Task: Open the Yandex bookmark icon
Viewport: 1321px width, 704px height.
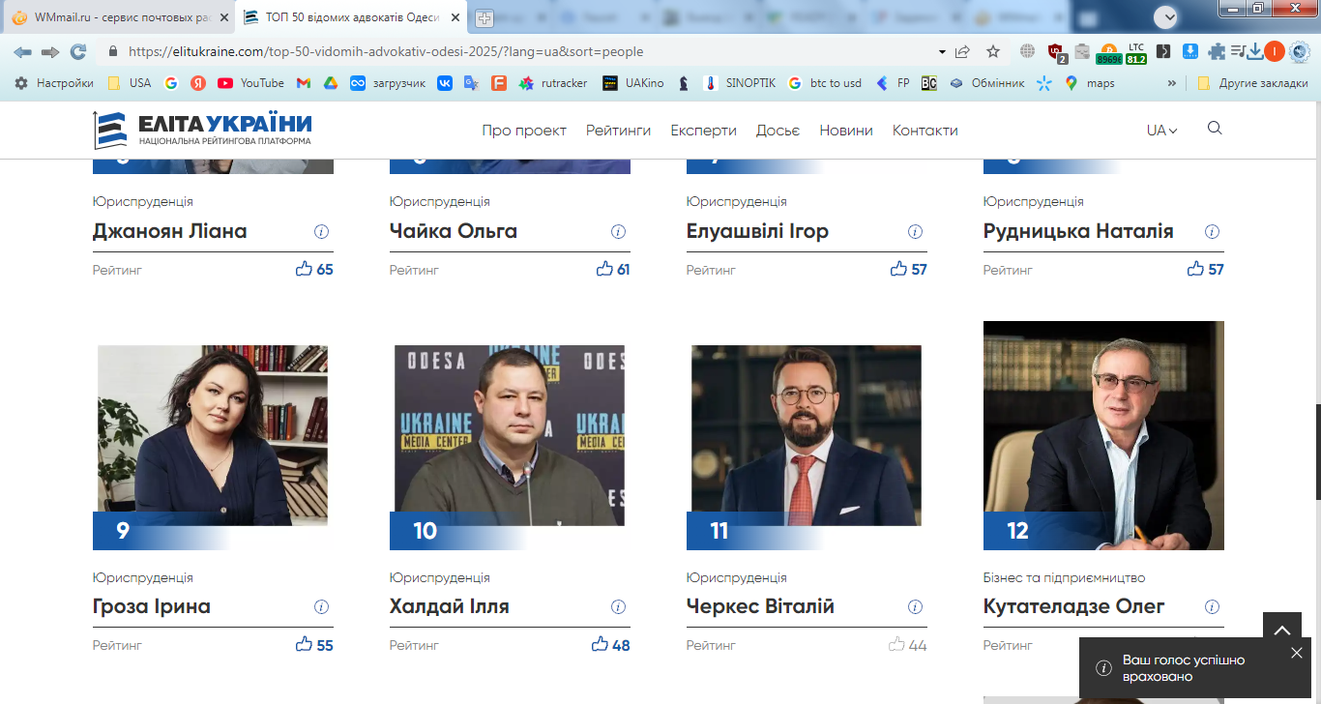Action: (x=198, y=83)
